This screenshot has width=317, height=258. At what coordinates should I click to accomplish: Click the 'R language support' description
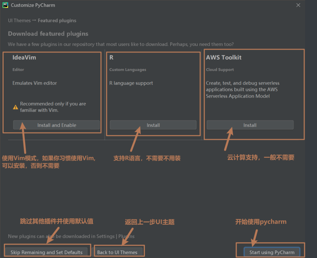(x=131, y=83)
